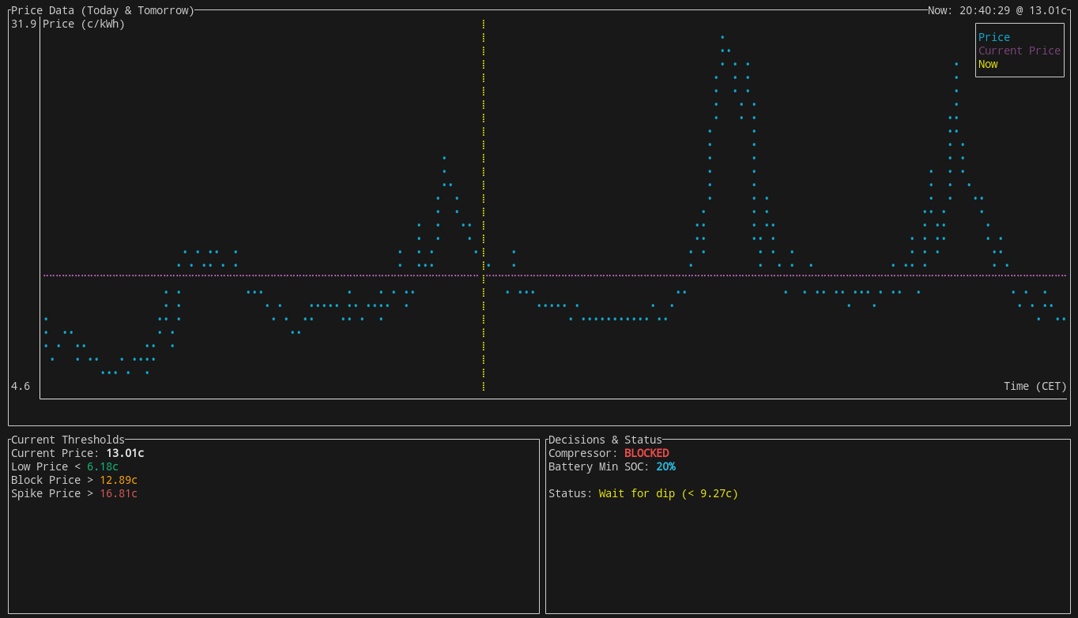Screen dimensions: 1078x618
Task: Click the bold Current Price 13.01c value
Action: click(x=125, y=453)
